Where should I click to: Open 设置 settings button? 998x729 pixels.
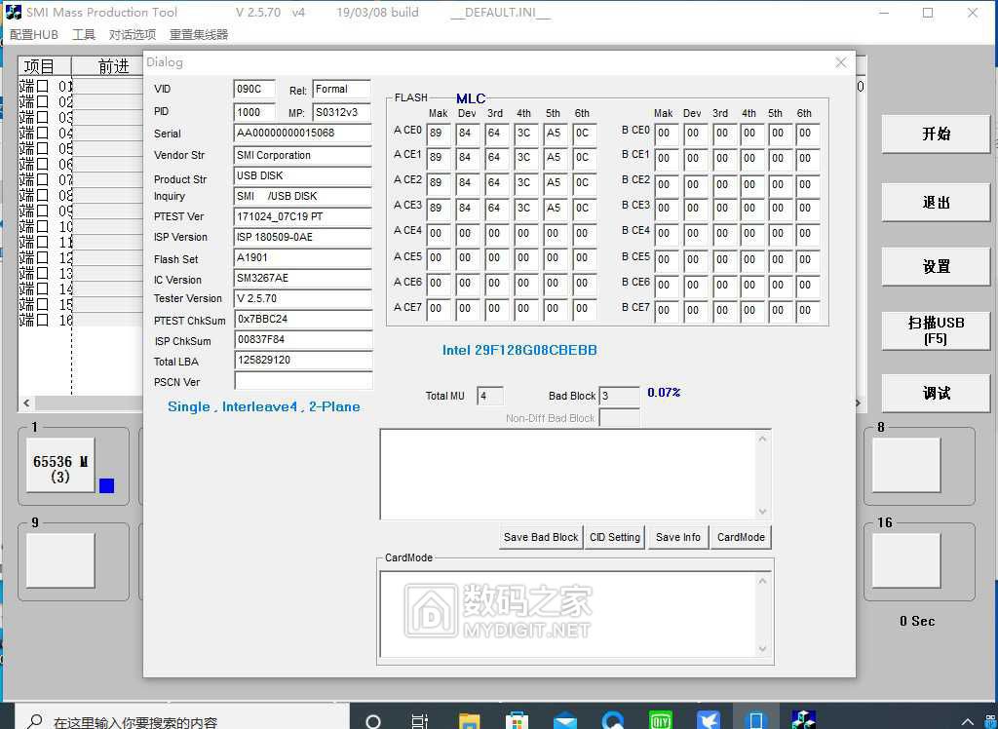tap(936, 266)
